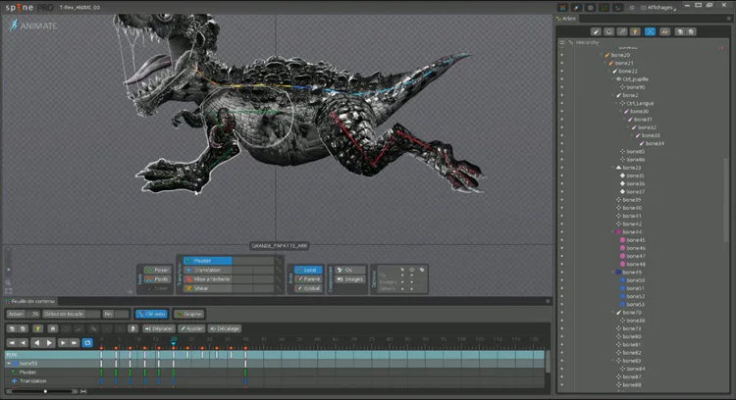
Task: Jump to last frame in playback controls
Action: click(x=75, y=343)
